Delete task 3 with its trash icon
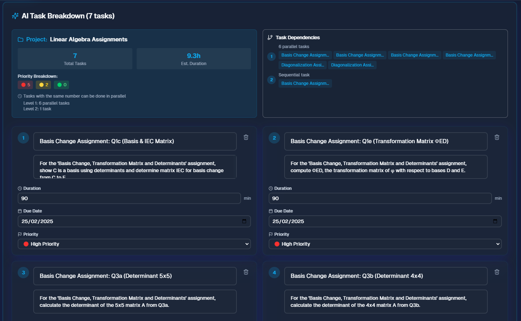This screenshot has height=321, width=521. point(246,272)
